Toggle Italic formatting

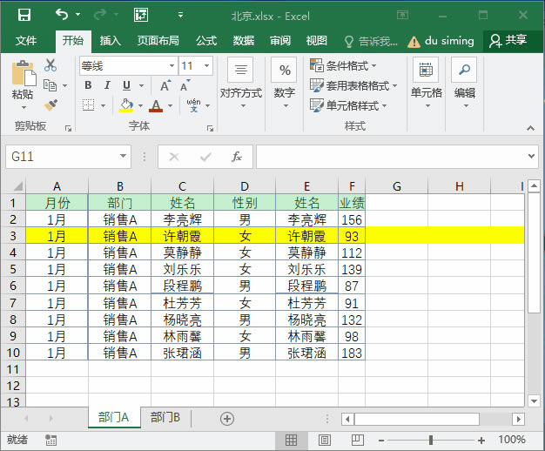point(107,85)
